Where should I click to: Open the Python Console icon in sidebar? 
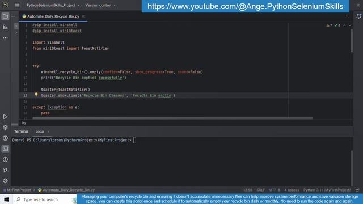coord(5,181)
